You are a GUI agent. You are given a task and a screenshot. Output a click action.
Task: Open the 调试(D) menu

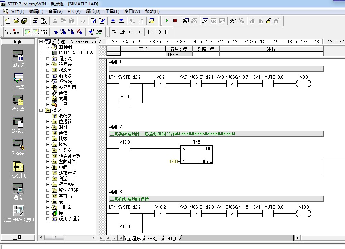click(93, 11)
